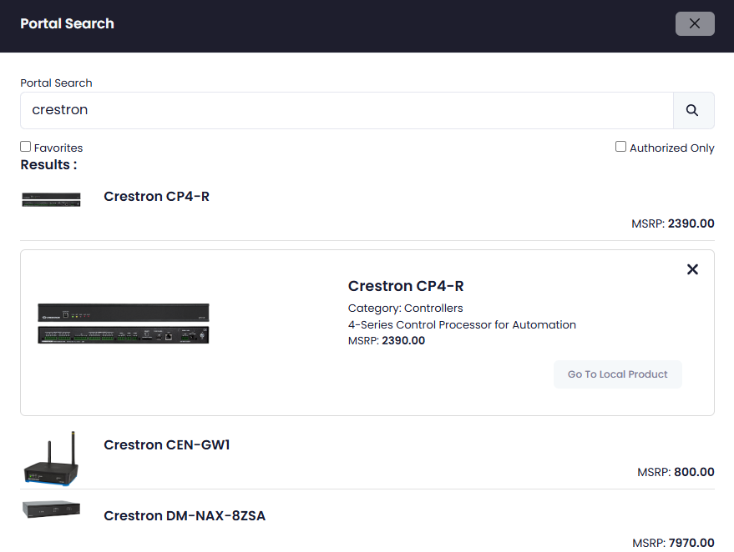734x552 pixels.
Task: Click the magnifying glass search icon
Action: [x=693, y=110]
